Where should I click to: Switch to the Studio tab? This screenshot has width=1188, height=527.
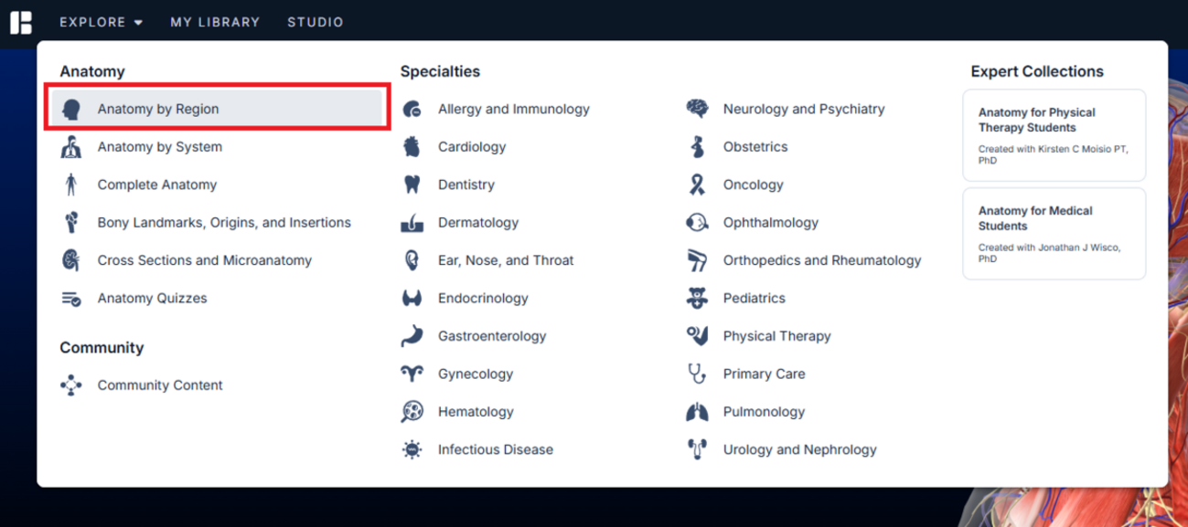pos(316,22)
